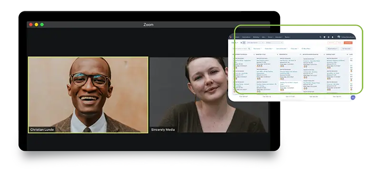381x175 pixels.
Task: Collapse the Appointment Scheduled column arrow
Action: (x=254, y=55)
